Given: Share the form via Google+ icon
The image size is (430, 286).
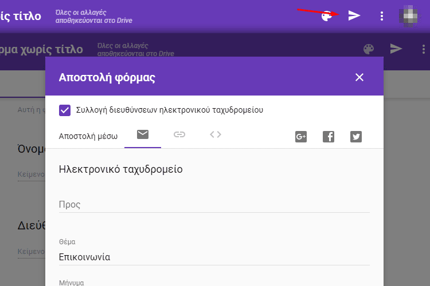Looking at the screenshot, I should [301, 137].
